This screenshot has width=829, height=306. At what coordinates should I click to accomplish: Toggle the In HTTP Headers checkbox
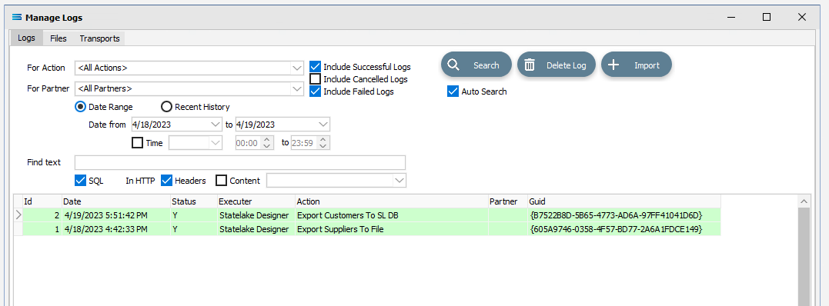coord(166,180)
